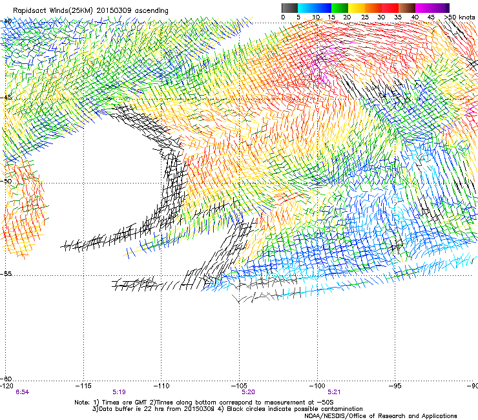Click the green 15-20 knots color segment
478x420 pixels.
click(x=340, y=8)
